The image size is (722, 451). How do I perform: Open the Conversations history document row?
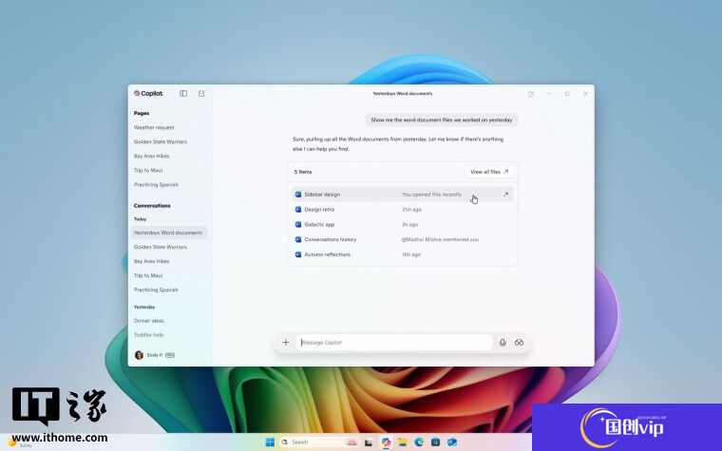(x=402, y=239)
